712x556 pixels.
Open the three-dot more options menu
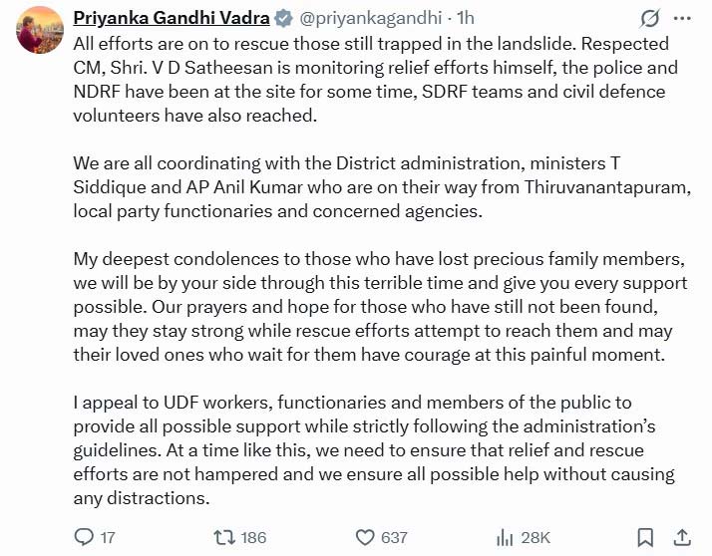[x=682, y=19]
